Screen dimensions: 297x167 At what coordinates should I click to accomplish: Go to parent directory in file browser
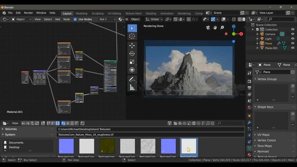(x=32, y=123)
